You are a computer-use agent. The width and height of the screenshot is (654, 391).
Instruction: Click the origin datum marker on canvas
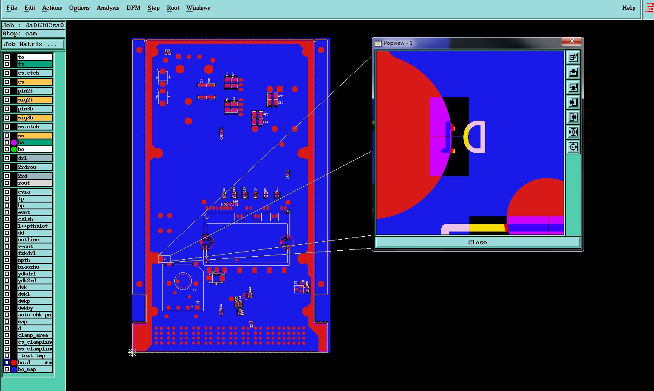[132, 353]
